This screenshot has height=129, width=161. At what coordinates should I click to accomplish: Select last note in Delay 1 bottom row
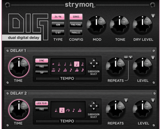82,70
